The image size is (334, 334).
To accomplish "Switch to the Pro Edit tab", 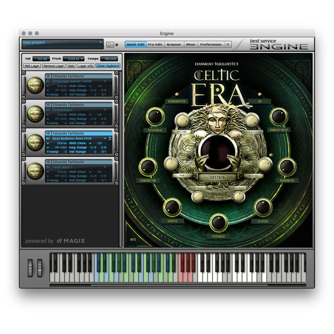I will [155, 45].
